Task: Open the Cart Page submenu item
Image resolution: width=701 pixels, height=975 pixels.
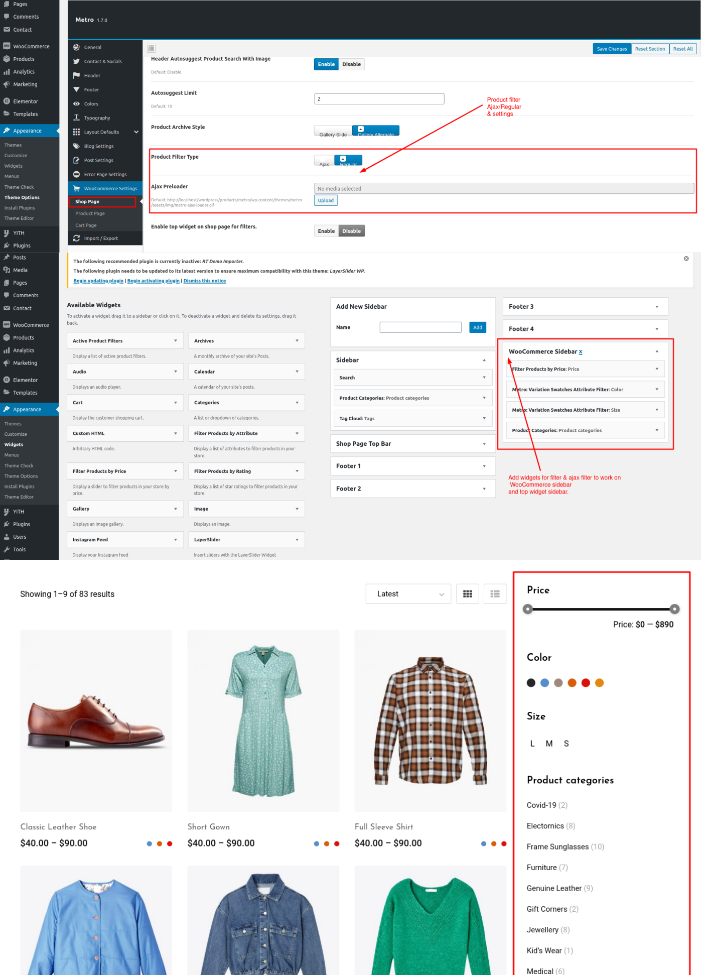Action: coord(86,225)
